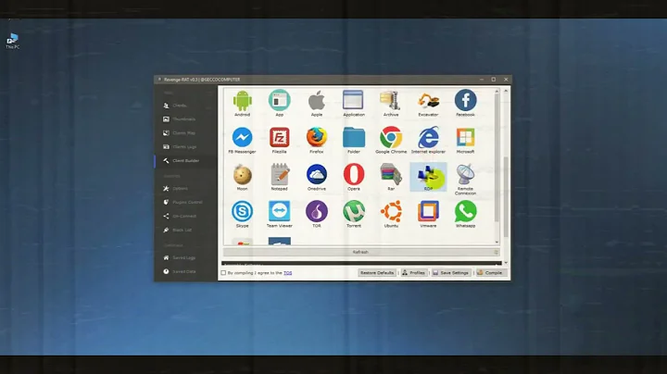The height and width of the screenshot is (374, 667).
Task: Click the icon list scroll-up arrow
Action: pos(497,91)
